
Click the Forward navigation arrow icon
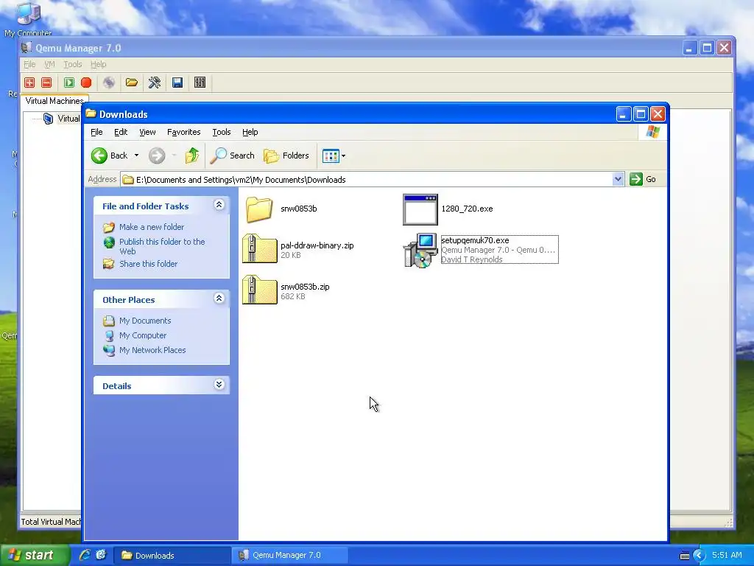click(157, 156)
